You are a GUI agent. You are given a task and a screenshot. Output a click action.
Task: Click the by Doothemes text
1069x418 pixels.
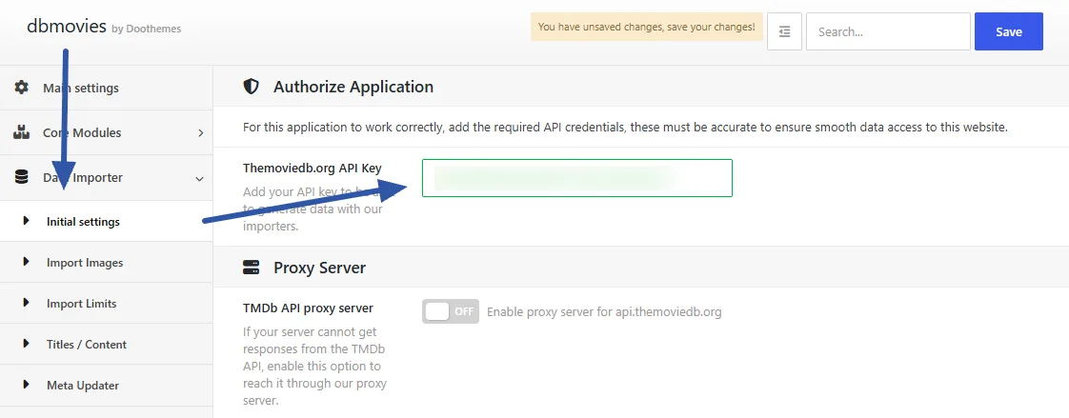146,29
